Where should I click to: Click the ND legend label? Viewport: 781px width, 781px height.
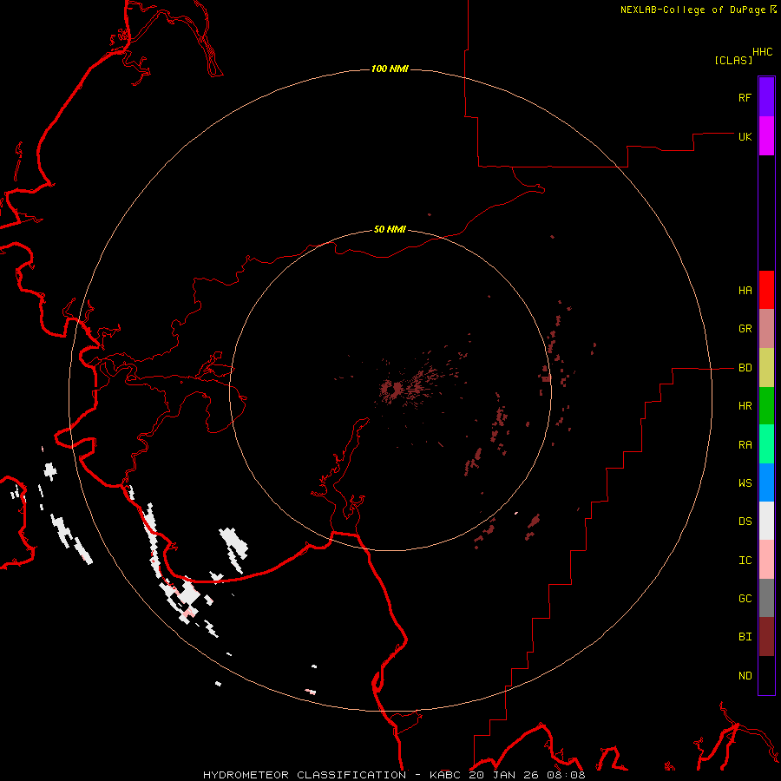(745, 676)
